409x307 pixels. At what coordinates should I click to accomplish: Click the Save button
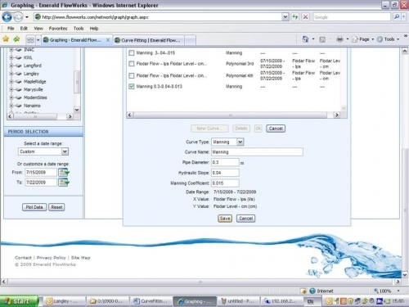(225, 219)
